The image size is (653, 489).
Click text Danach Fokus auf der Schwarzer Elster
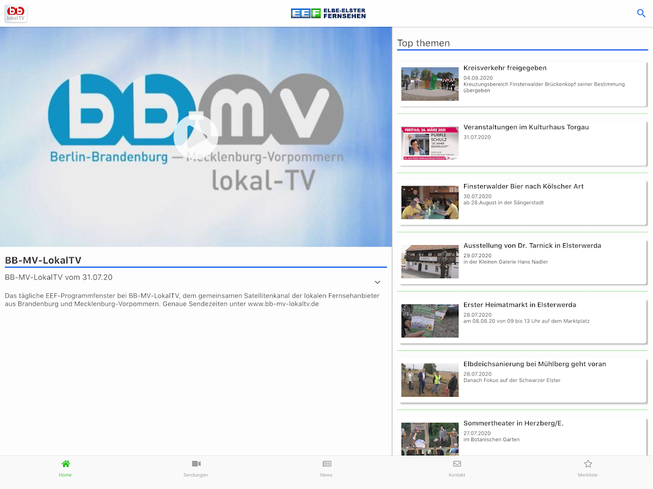[512, 380]
